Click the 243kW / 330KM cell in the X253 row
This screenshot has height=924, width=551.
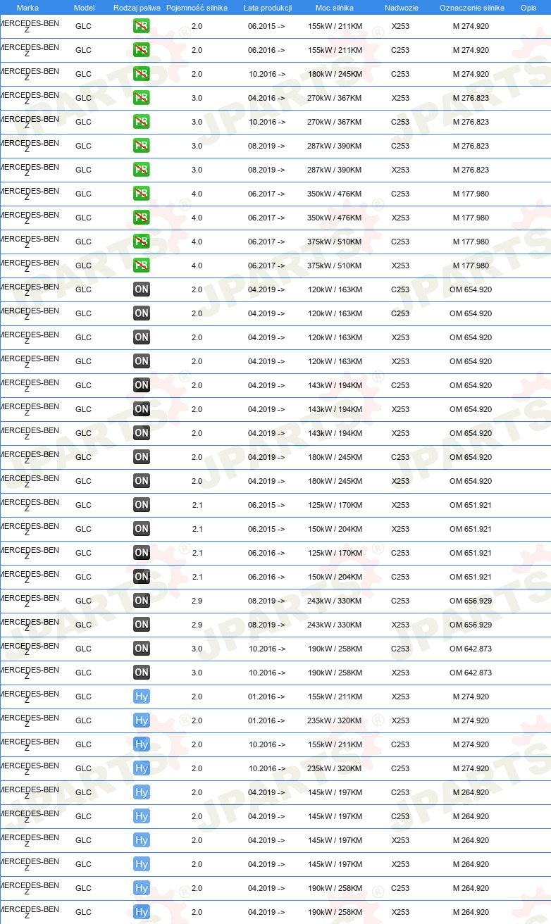click(335, 625)
